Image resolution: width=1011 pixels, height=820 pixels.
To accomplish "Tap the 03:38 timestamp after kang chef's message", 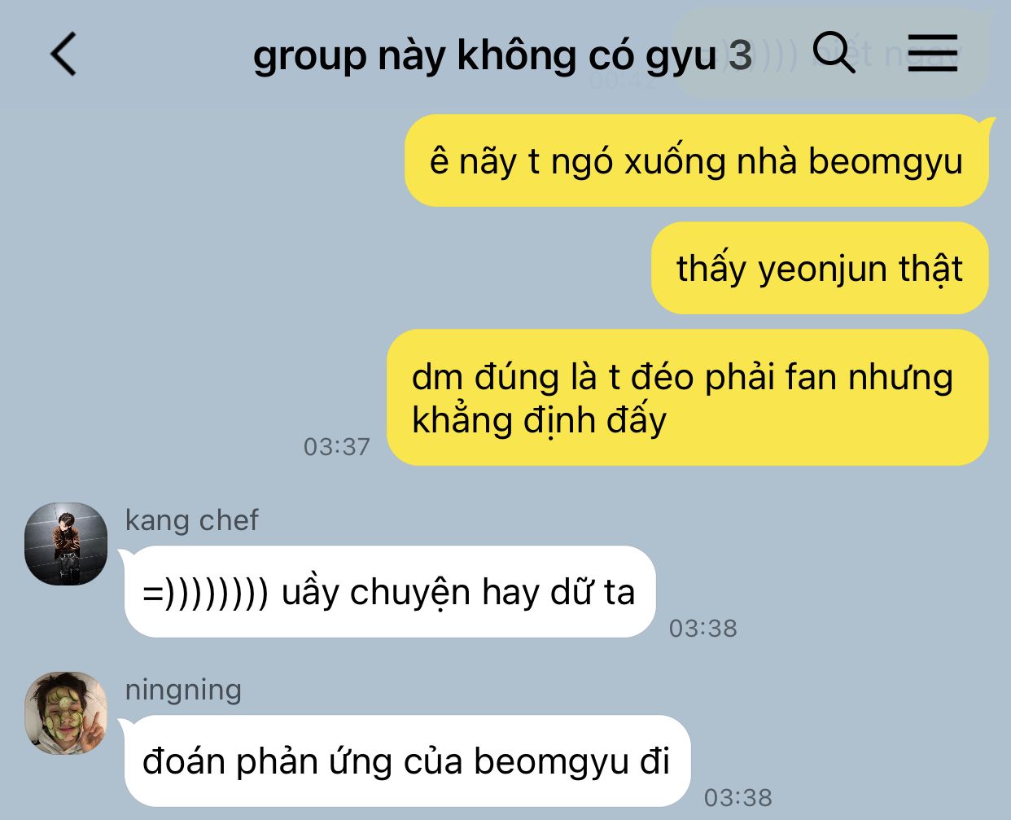I will click(703, 628).
